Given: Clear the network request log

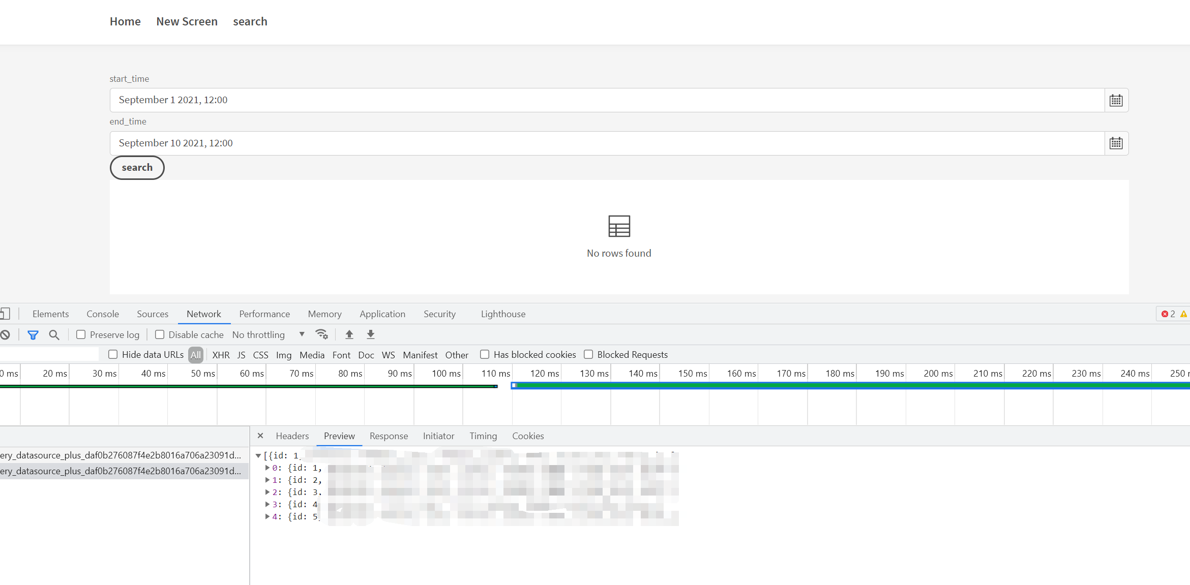Looking at the screenshot, I should pos(5,335).
